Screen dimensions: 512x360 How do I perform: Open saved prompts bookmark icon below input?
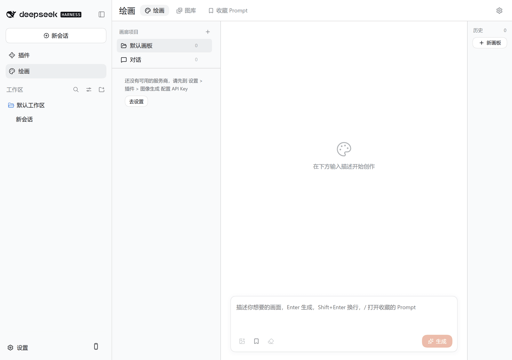click(x=256, y=341)
